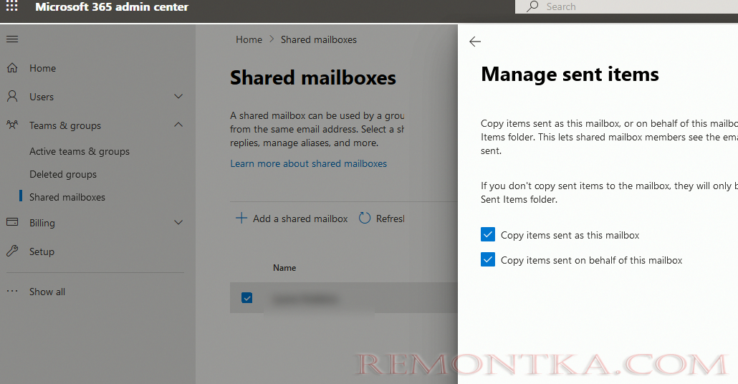Click the Shared mailboxes page heading
Screen dimensions: 738x384
point(313,77)
